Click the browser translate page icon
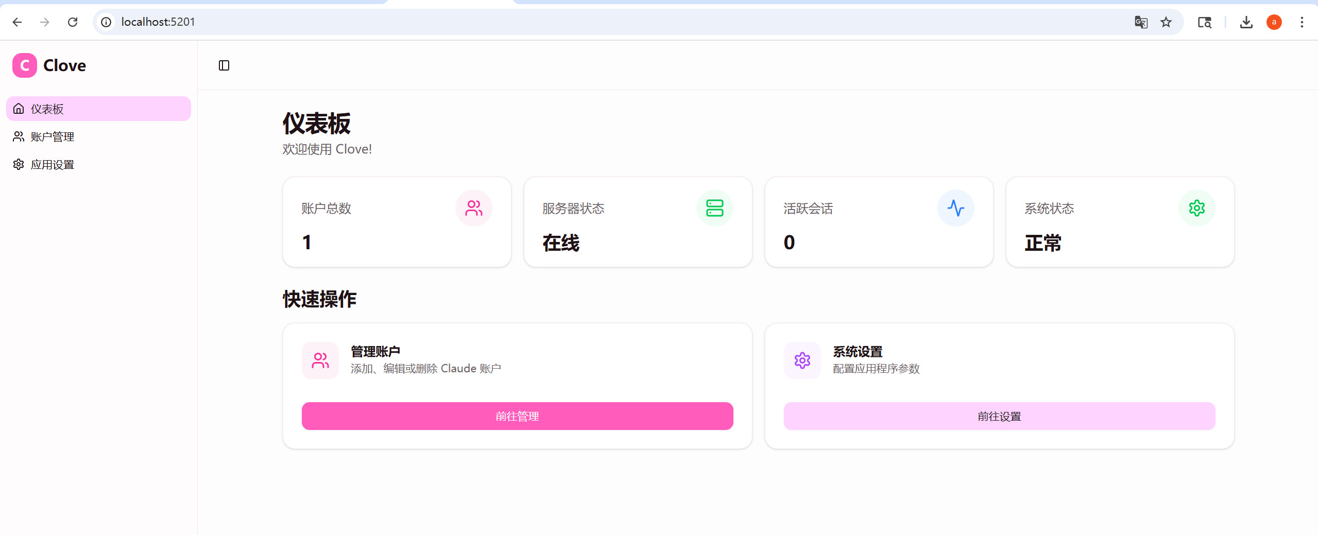This screenshot has width=1318, height=535. pyautogui.click(x=1141, y=22)
